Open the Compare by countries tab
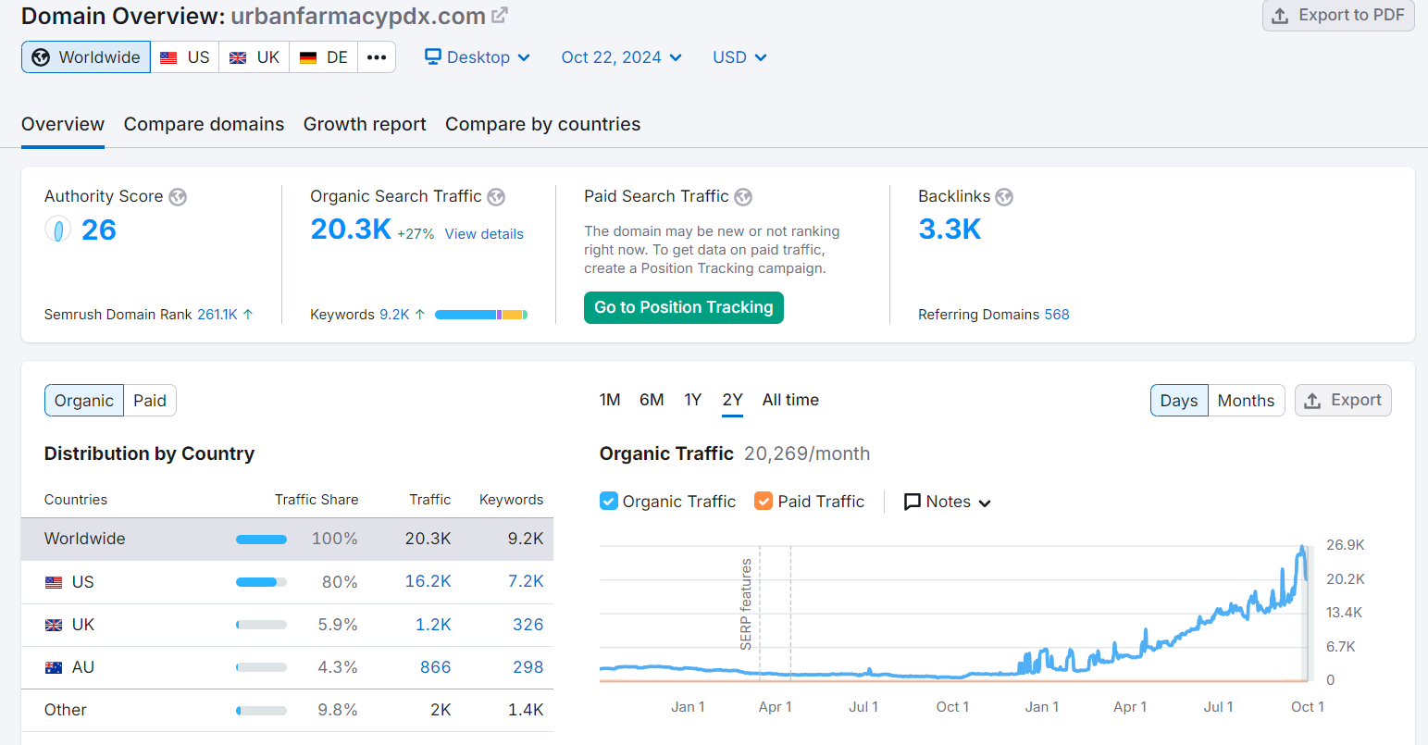This screenshot has height=745, width=1428. point(542,124)
